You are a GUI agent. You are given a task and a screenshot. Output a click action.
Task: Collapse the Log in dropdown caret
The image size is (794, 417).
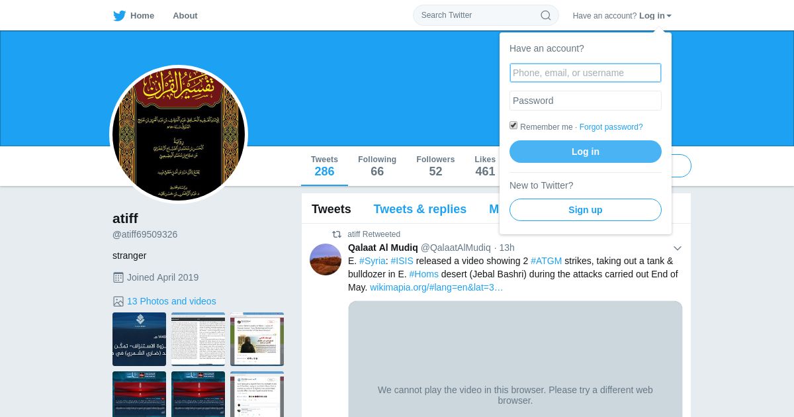click(669, 16)
